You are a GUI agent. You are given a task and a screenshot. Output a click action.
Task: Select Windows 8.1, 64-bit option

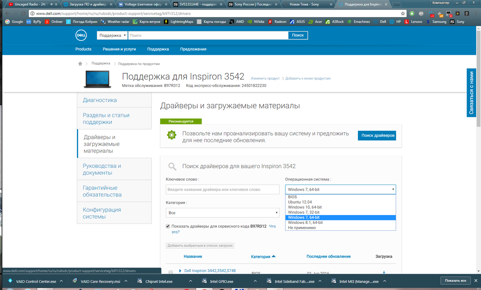pos(341,222)
